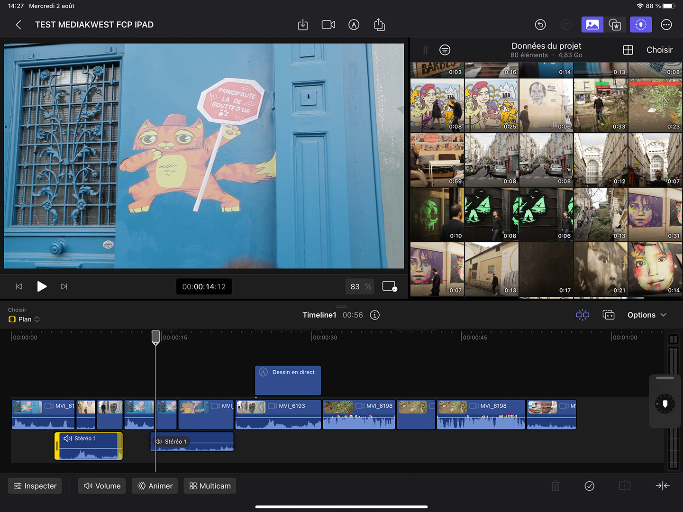Open the Plan selection mode dropdown
This screenshot has width=683, height=512.
point(25,319)
